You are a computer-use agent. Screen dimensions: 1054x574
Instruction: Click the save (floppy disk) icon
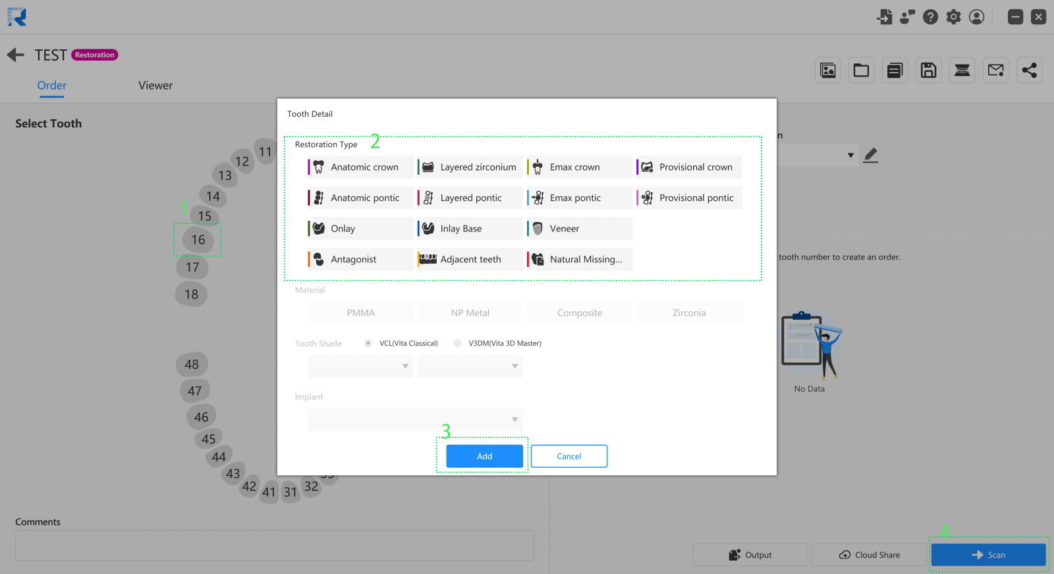click(x=928, y=71)
